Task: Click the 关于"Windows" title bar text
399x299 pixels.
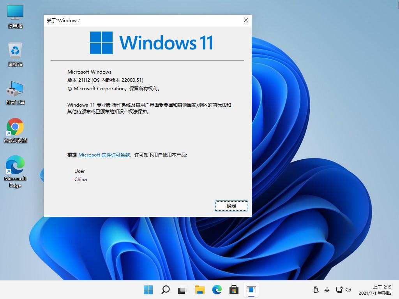Action: [x=64, y=21]
